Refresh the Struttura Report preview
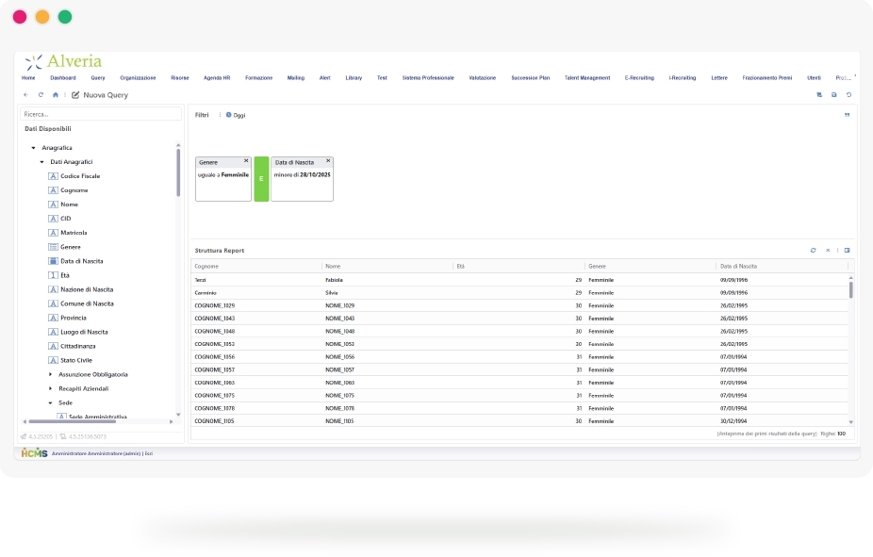 [x=813, y=251]
